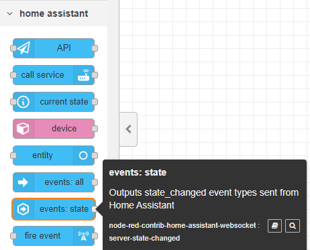This screenshot has height=250, width=310.
Task: Select the API node label
Action: pos(64,48)
